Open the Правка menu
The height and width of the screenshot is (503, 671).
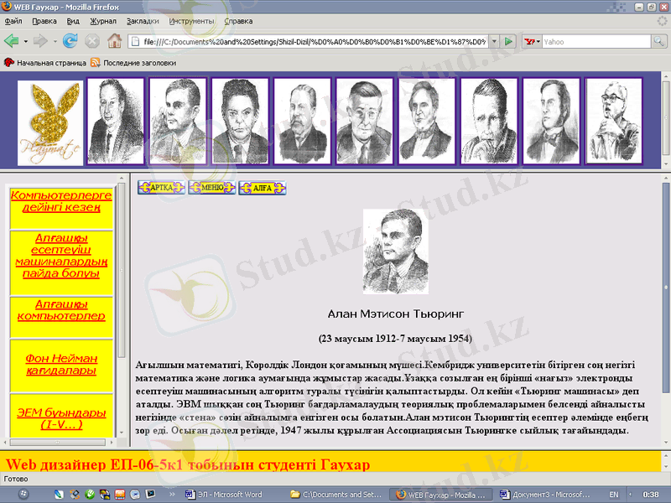[x=44, y=21]
